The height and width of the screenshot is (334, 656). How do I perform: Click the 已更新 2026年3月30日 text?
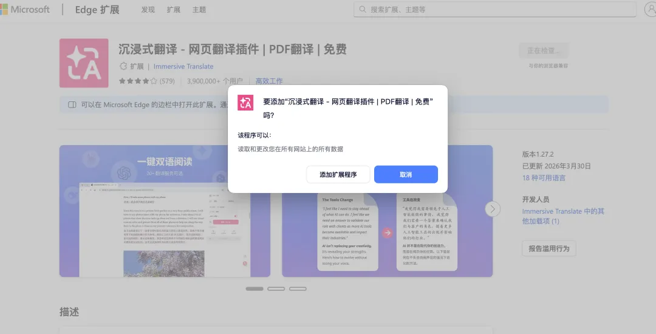coord(556,166)
